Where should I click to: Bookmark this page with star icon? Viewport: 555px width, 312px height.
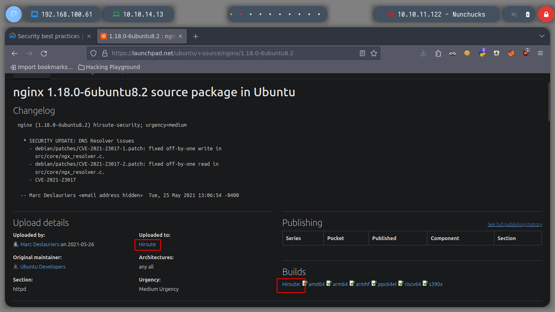(374, 53)
